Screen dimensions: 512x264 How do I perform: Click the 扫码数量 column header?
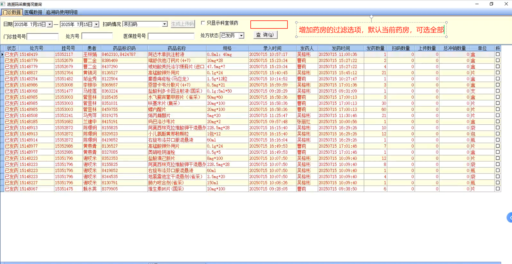[x=401, y=48]
